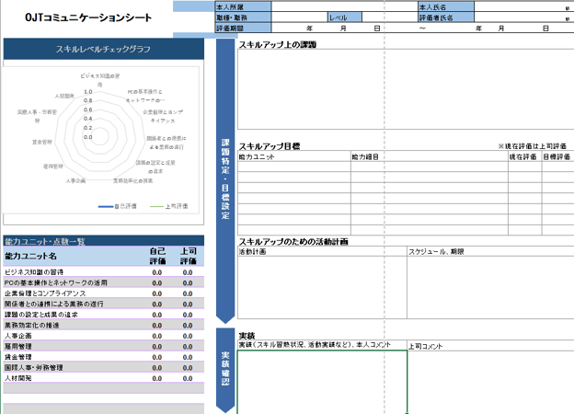Select the 人材開発 row name in the table

tap(18, 378)
